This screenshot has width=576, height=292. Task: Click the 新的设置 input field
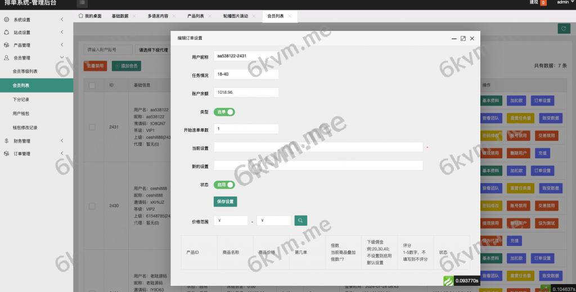click(x=318, y=166)
